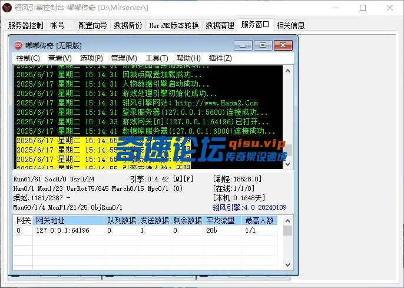Open the 管理(M) menu
This screenshot has height=288, width=404.
124,58
